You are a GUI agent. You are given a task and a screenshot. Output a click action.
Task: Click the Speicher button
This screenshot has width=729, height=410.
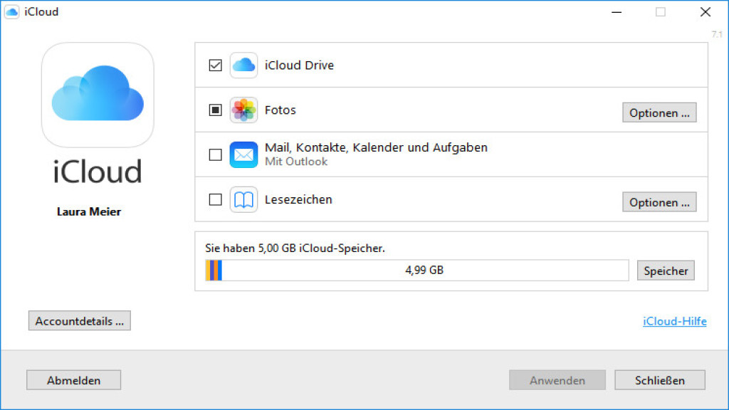(x=665, y=270)
